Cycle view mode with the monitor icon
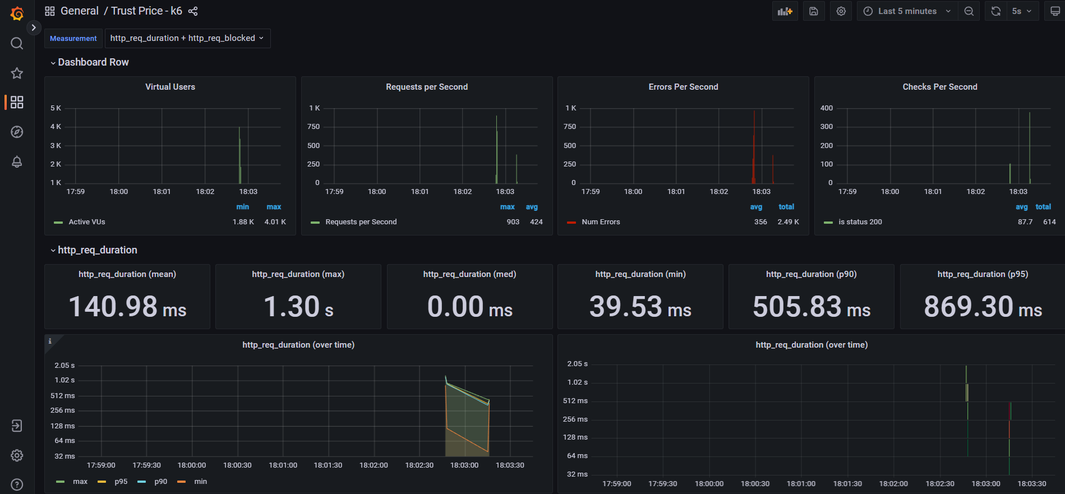The height and width of the screenshot is (494, 1065). point(1055,11)
